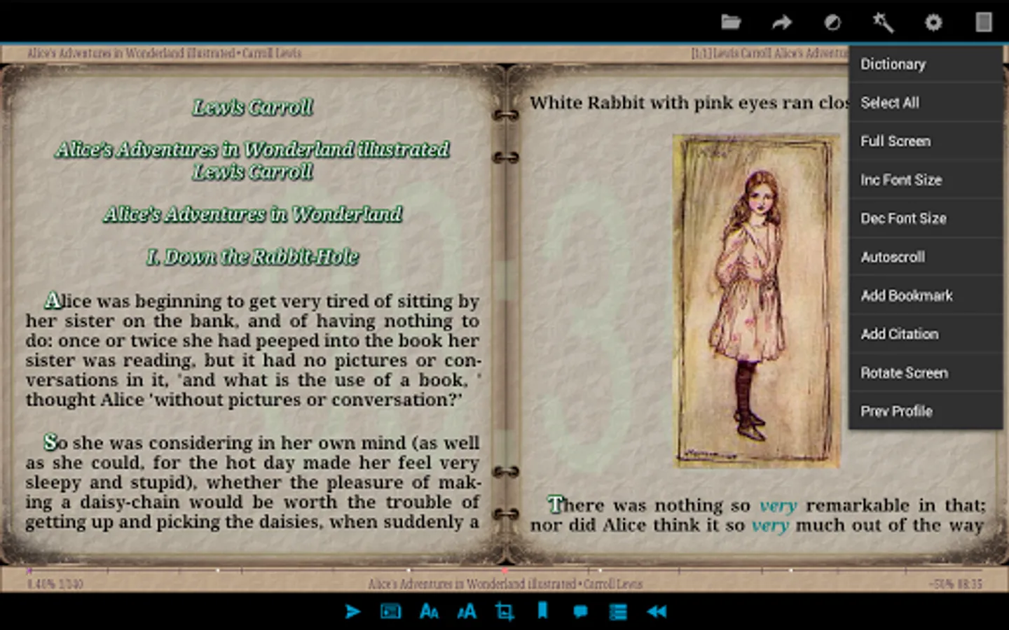The width and height of the screenshot is (1009, 630).
Task: Tap the speech bubble citation icon
Action: (x=580, y=612)
